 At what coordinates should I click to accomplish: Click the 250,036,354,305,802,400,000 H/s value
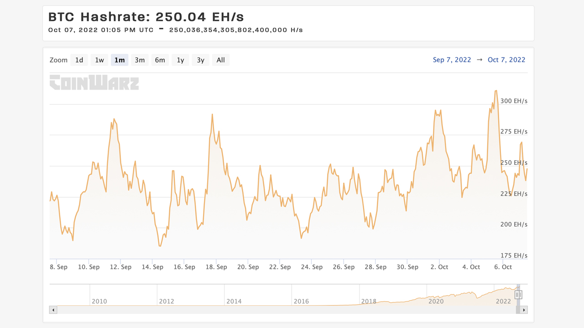[236, 30]
